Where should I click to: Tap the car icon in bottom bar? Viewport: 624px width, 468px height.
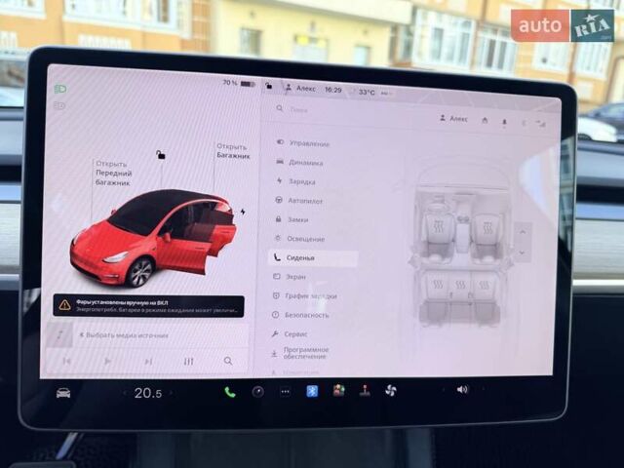[63, 393]
